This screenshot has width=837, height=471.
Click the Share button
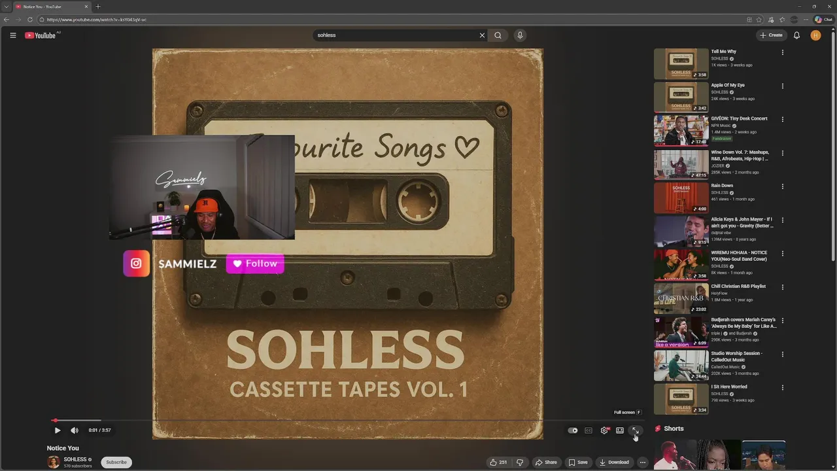point(546,462)
